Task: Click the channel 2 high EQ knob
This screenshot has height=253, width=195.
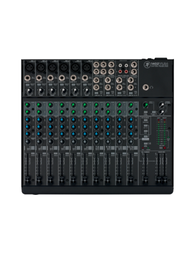Action: pyautogui.click(x=39, y=119)
